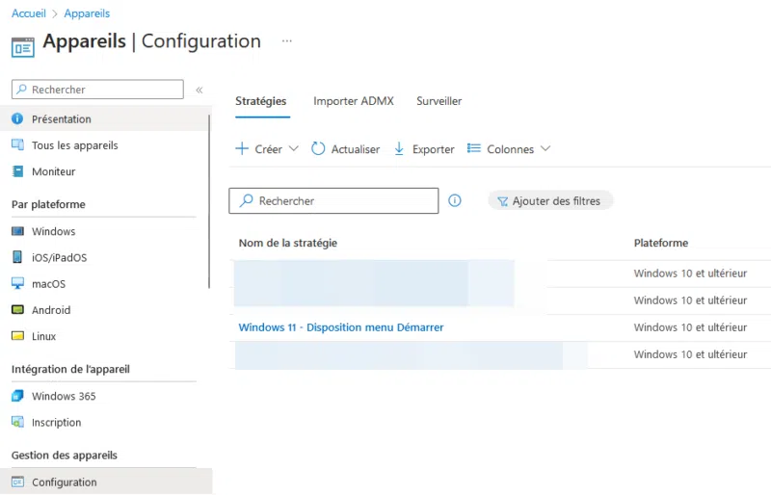
Task: Click the Linux platform icon
Action: click(17, 336)
